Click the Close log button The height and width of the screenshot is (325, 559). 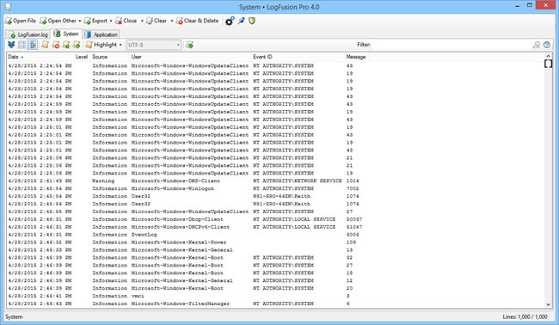point(126,21)
